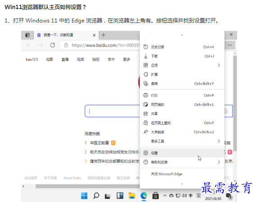Viewport: 256px width, 202px height.
Task: Expand the system tray hidden icons chevron
Action: [165, 196]
